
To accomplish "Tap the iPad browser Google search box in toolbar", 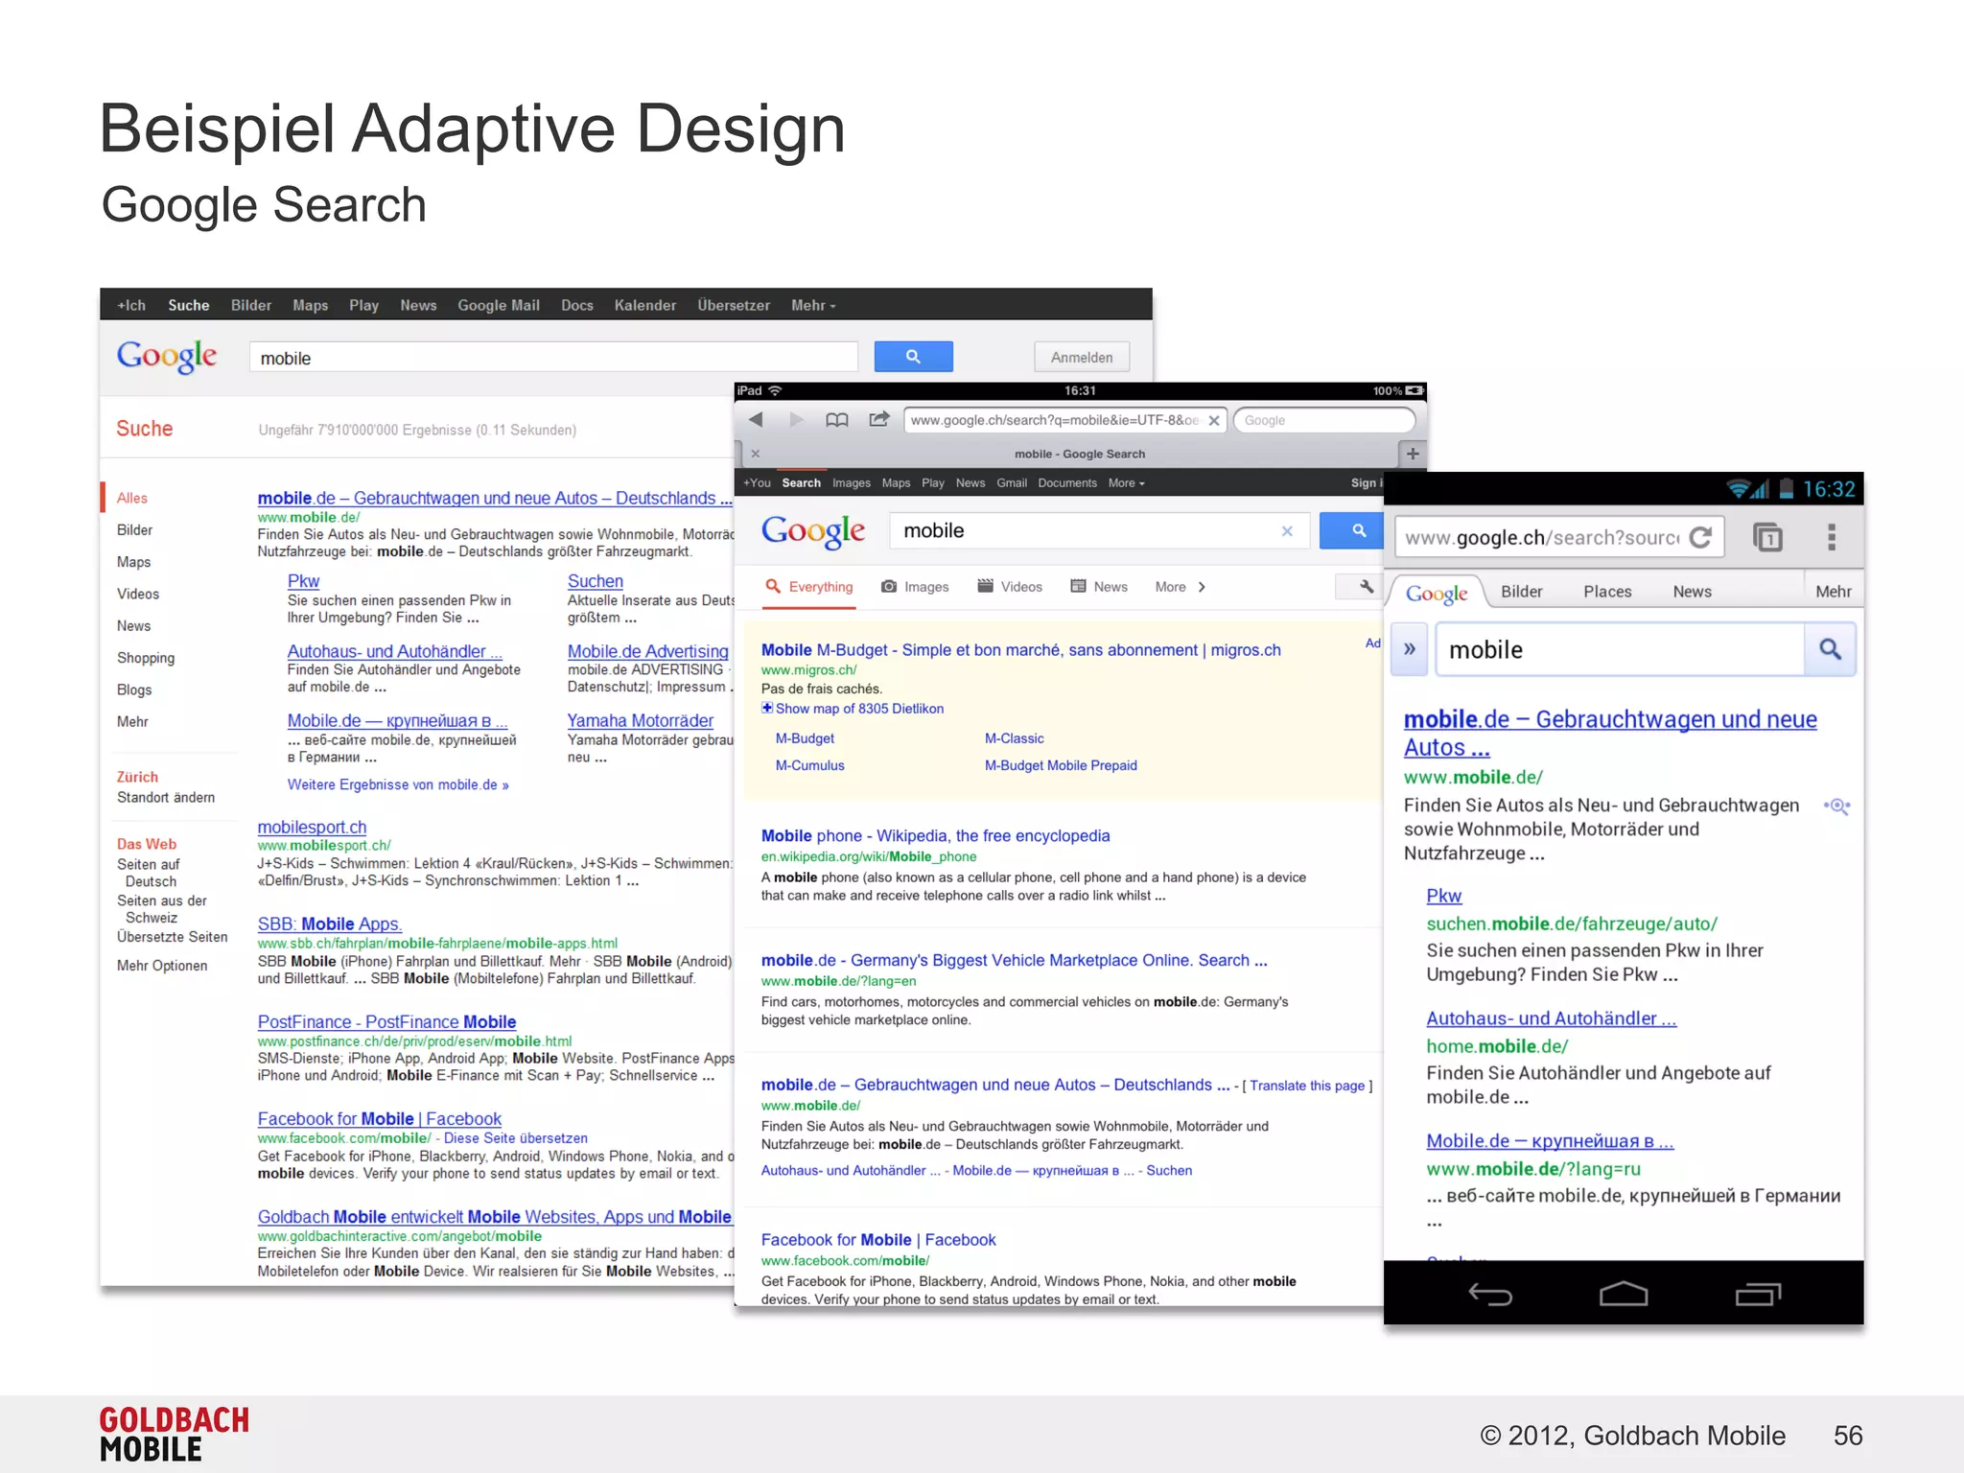I will [x=1324, y=420].
